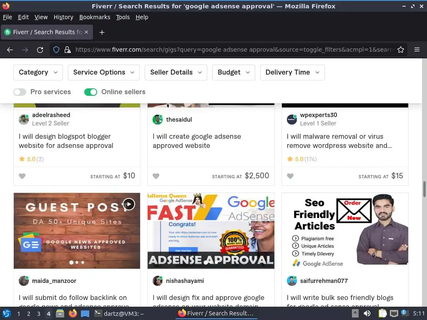Open tracking protection shield info

56,50
